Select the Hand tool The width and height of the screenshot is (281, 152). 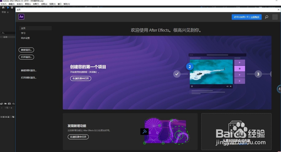12,8
